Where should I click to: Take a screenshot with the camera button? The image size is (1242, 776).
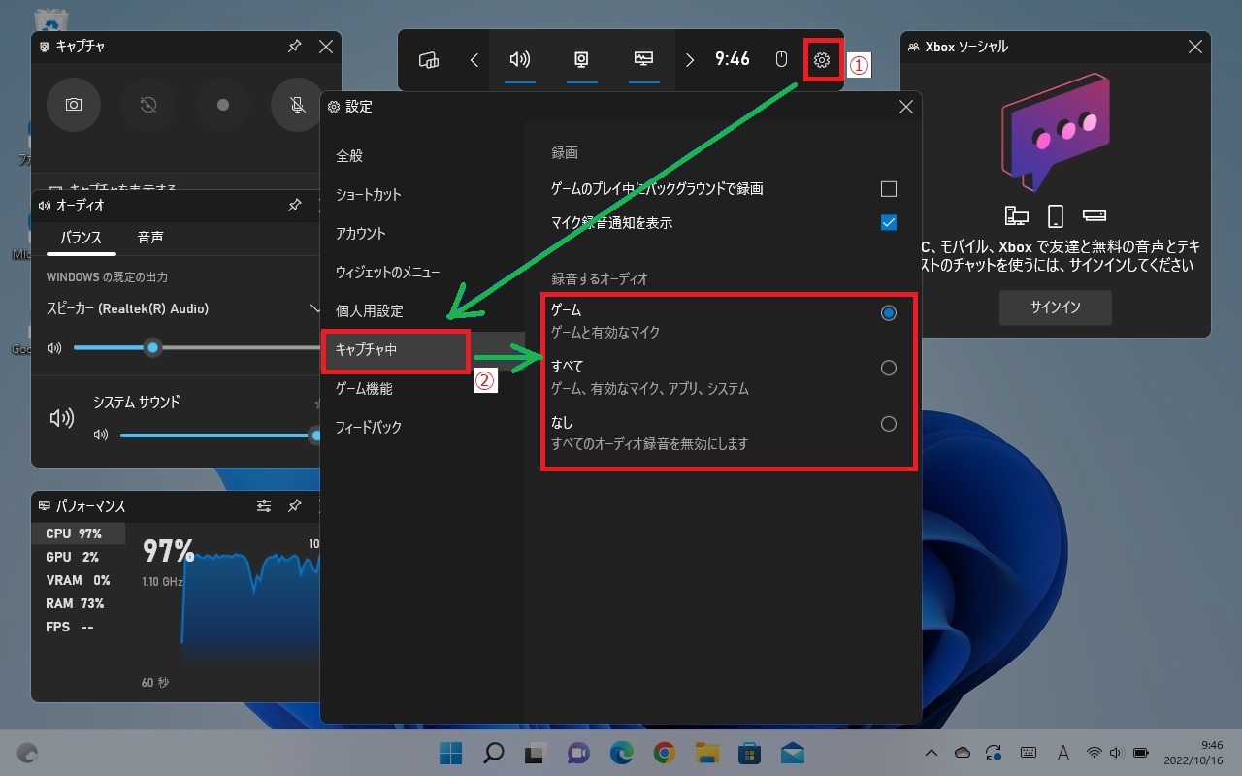[74, 105]
